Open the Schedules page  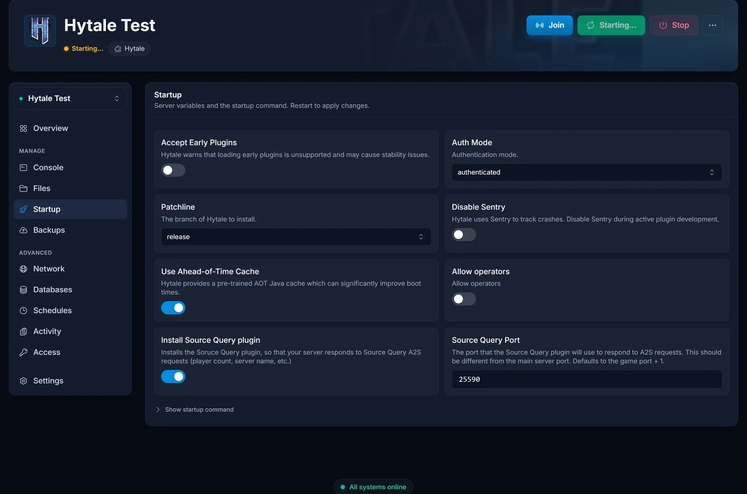pos(70,311)
